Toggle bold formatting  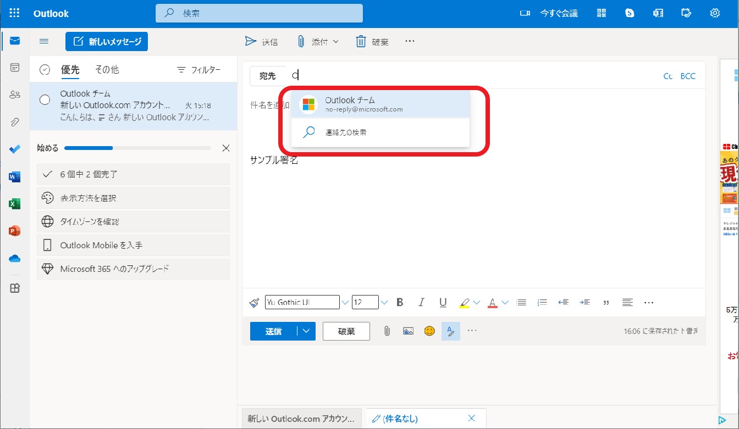[400, 302]
